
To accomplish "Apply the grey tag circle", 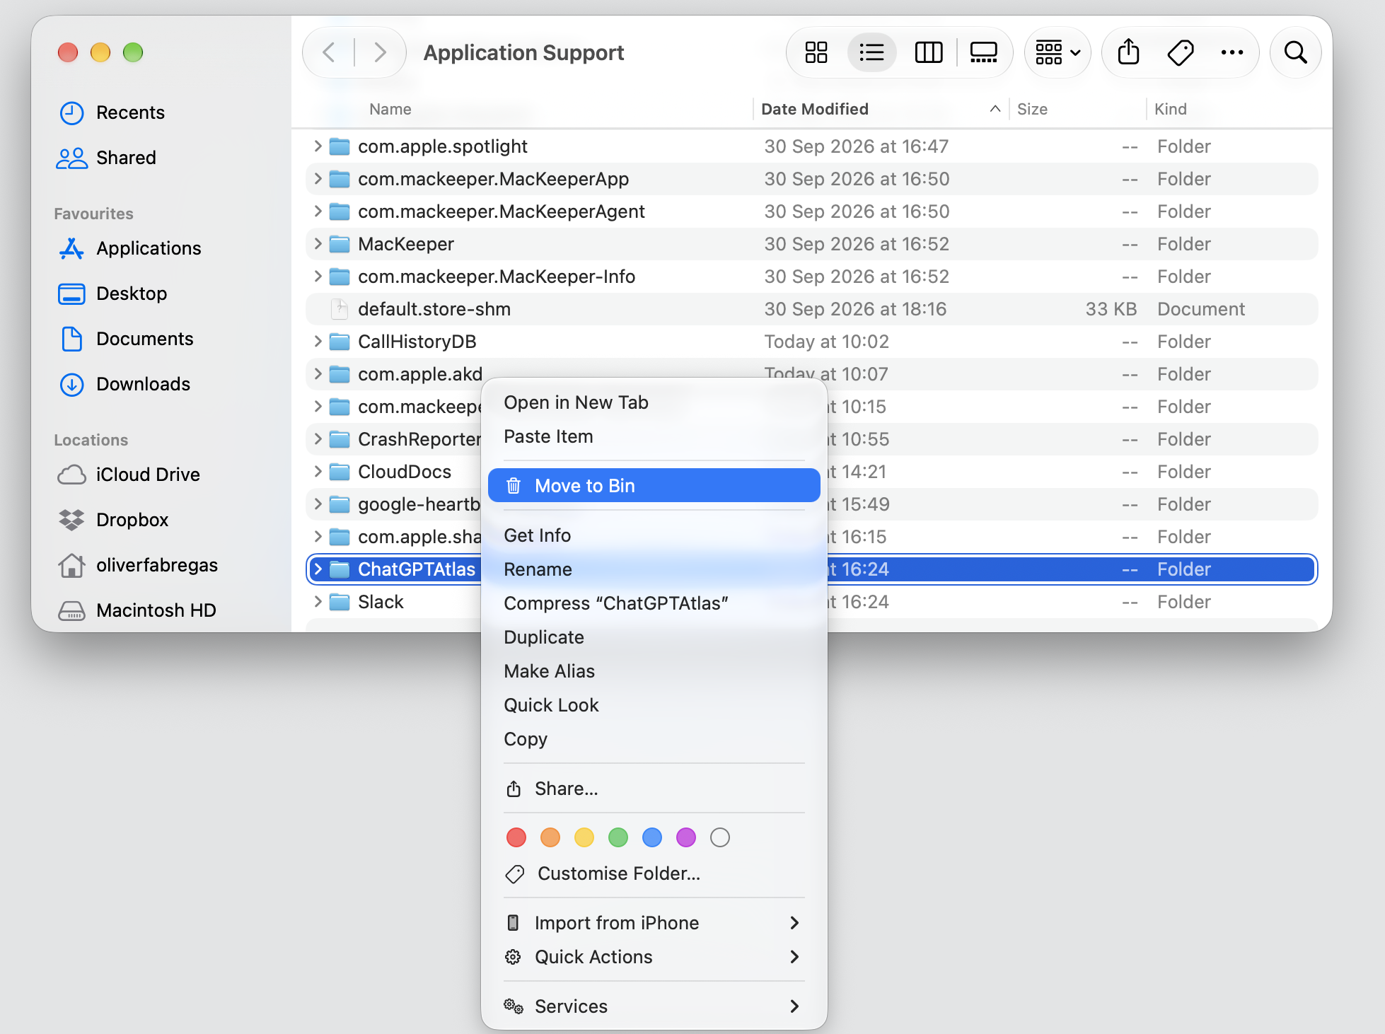I will pos(720,837).
